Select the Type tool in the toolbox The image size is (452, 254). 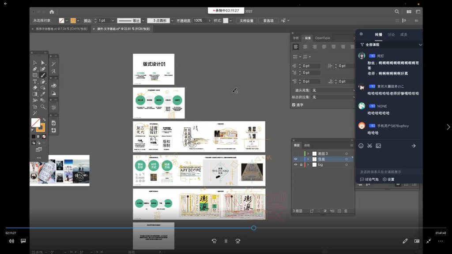[x=35, y=82]
